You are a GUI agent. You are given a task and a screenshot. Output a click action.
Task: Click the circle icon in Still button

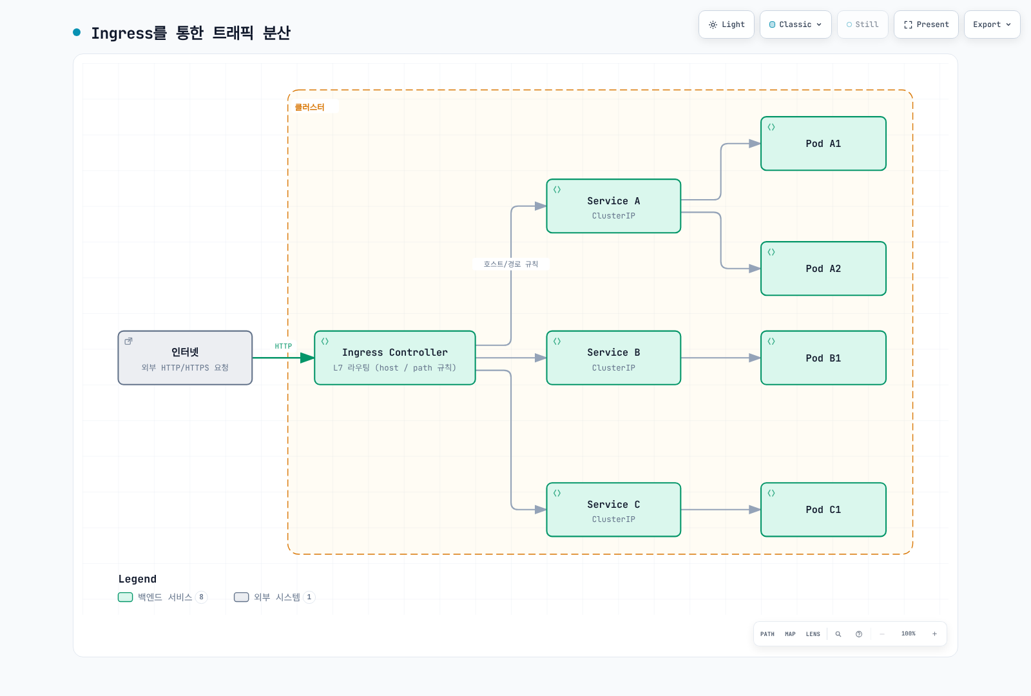849,24
